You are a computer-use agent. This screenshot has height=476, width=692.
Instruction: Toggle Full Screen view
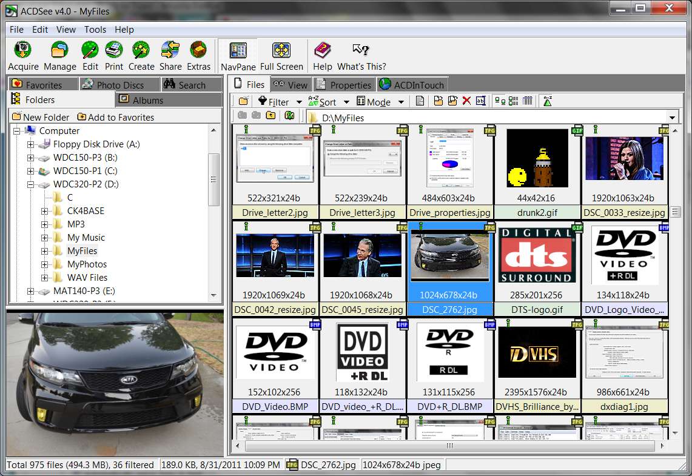click(281, 56)
